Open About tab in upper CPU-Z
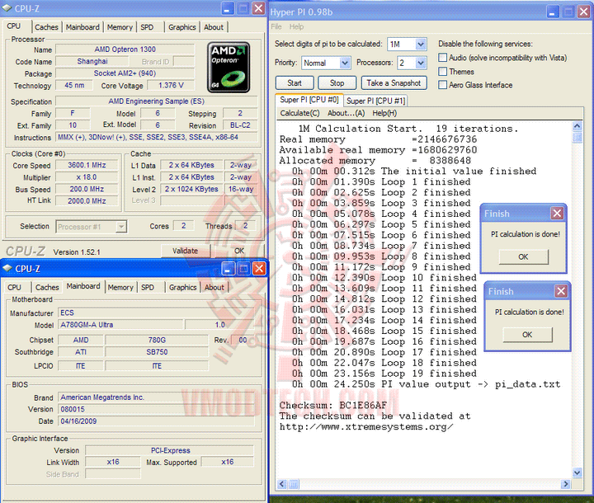This screenshot has width=594, height=503. click(x=214, y=27)
